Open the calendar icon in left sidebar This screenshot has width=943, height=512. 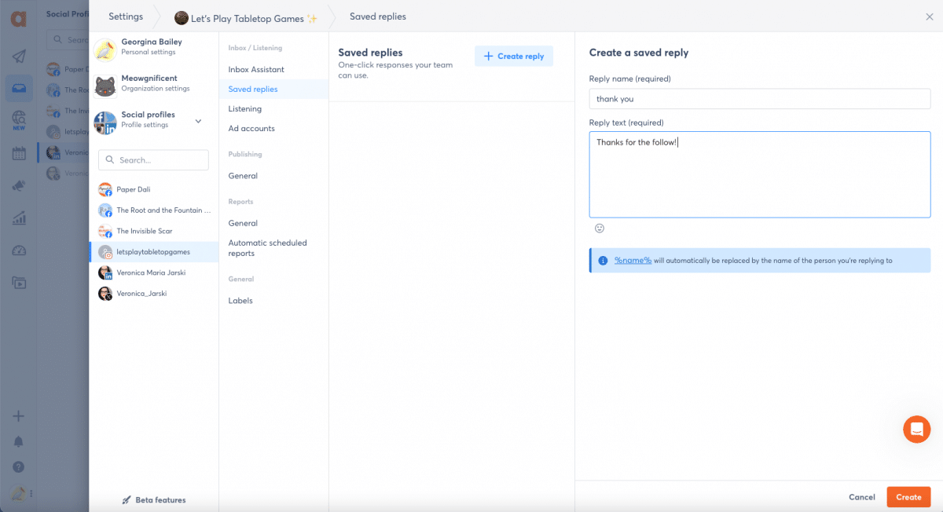coord(19,153)
